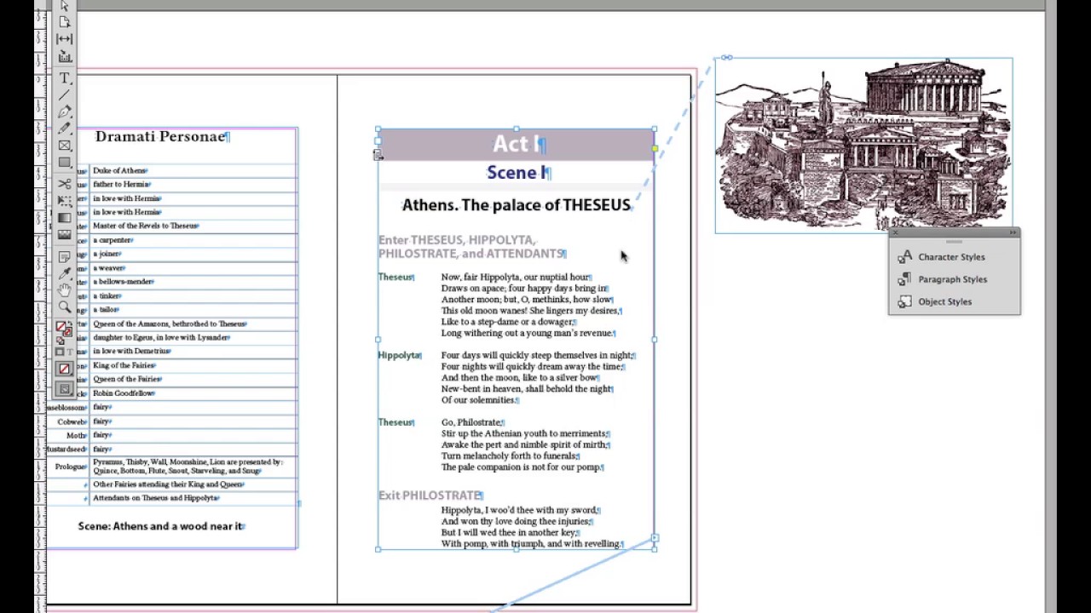Toggle formatting affects text button
Screen dimensions: 1091x613
(70, 352)
